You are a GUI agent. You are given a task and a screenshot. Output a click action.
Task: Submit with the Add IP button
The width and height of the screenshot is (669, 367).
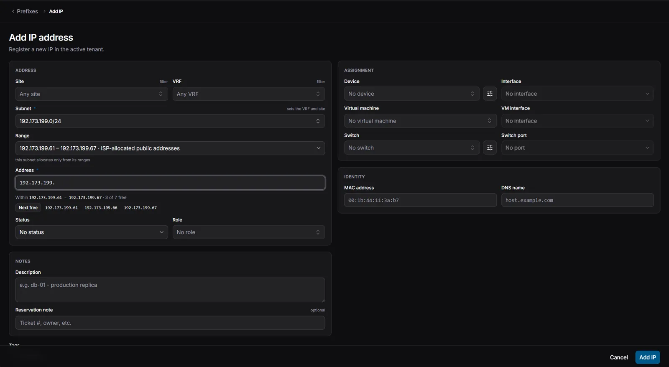(x=648, y=357)
